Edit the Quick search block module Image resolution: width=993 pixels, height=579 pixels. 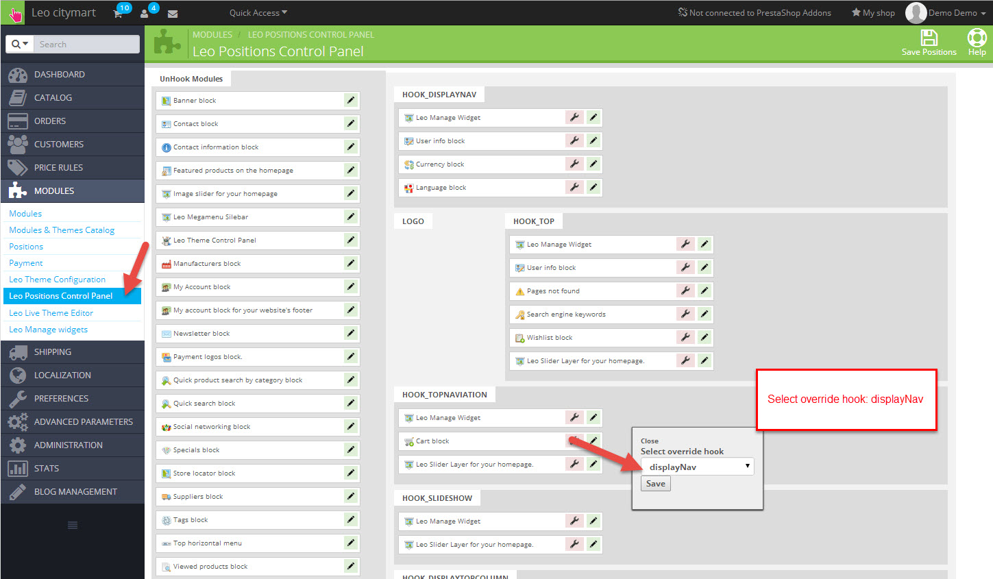click(351, 404)
